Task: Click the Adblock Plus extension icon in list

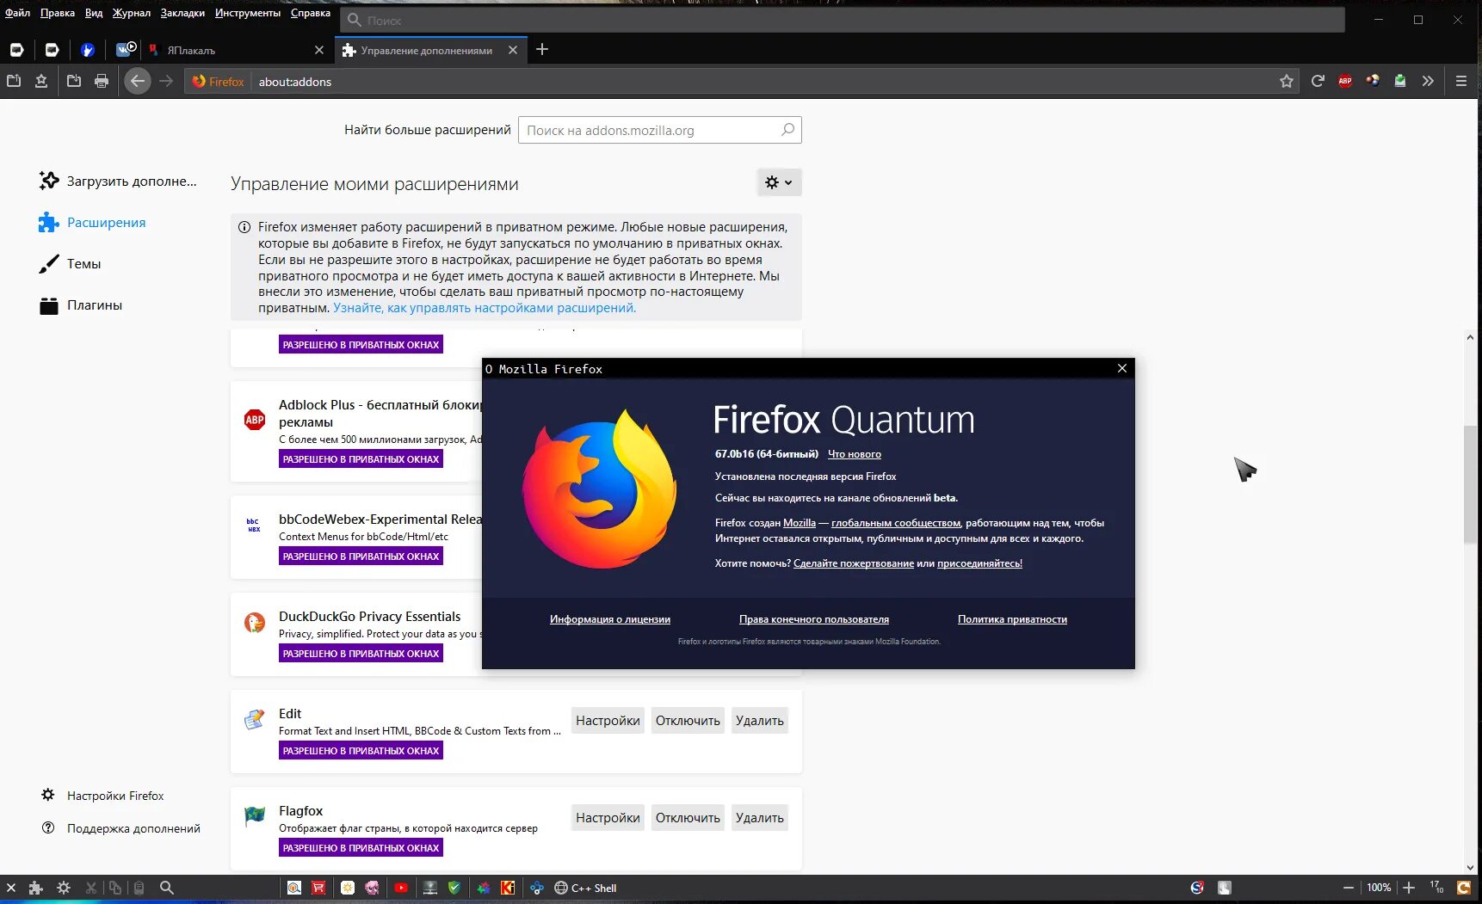Action: 255,420
